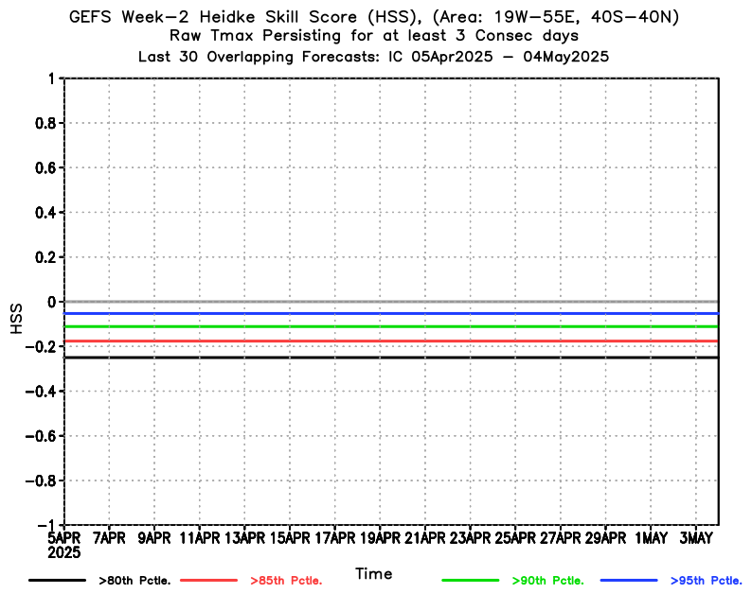Image resolution: width=752 pixels, height=594 pixels.
Task: Click the 'Time' x-axis title
Action: pyautogui.click(x=373, y=573)
